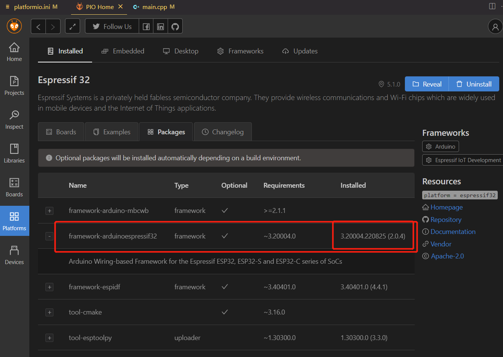Open Platforms in the sidebar
This screenshot has height=357, width=503.
(14, 221)
